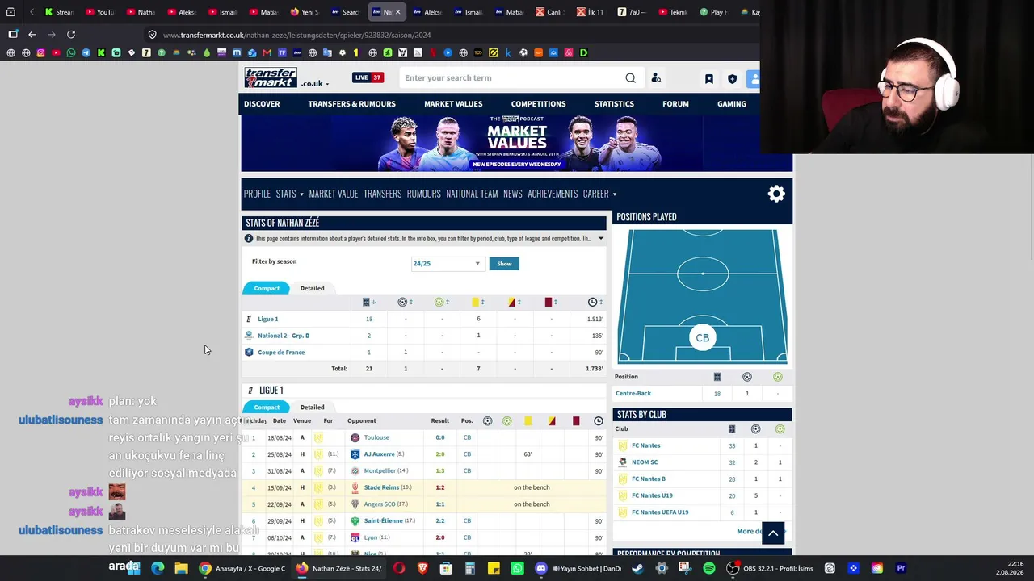Open the AJ Auxerre opponent link

coord(379,454)
